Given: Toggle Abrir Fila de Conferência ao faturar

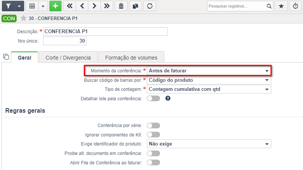Looking at the screenshot, I should [153, 162].
